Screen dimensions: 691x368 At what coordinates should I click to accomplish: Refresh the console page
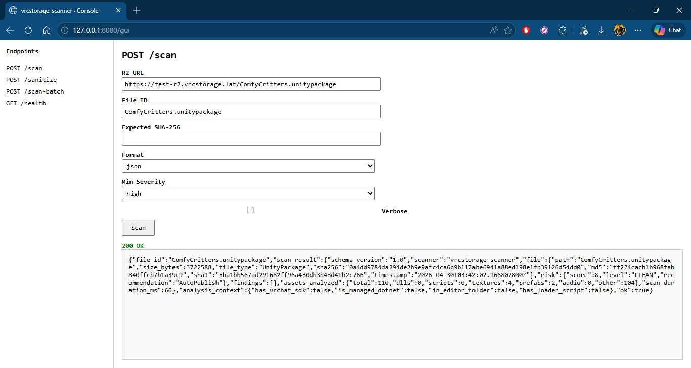pyautogui.click(x=28, y=30)
